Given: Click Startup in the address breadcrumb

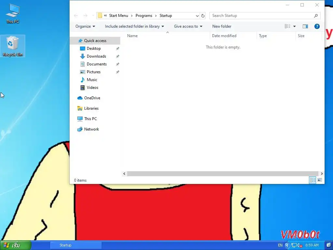Looking at the screenshot, I should click(166, 16).
